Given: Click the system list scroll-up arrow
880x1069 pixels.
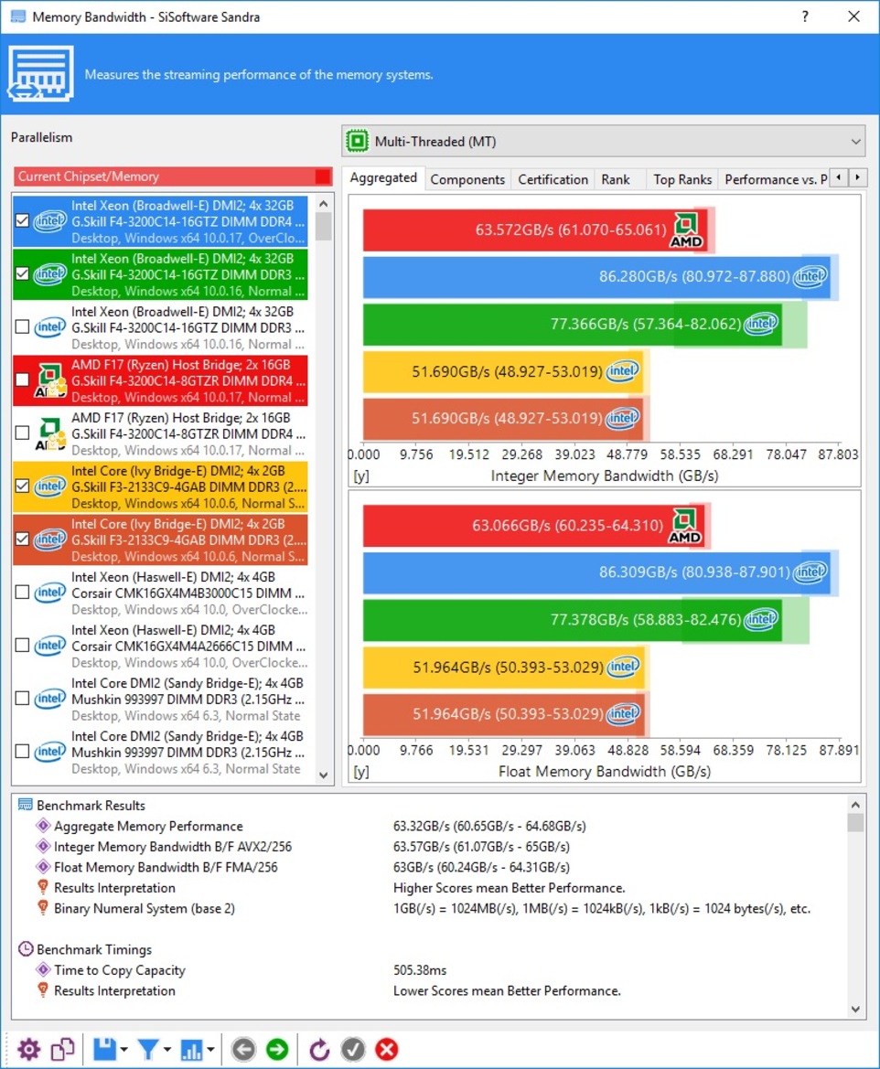Looking at the screenshot, I should pyautogui.click(x=323, y=204).
